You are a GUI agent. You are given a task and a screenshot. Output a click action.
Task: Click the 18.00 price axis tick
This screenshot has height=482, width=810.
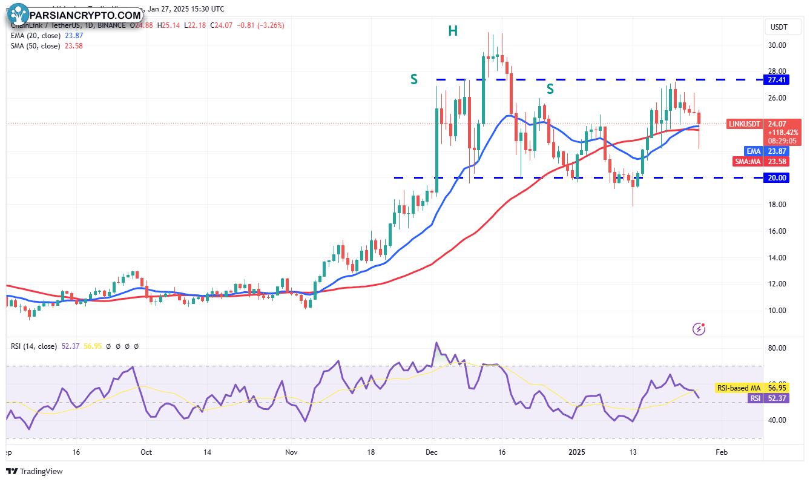click(x=777, y=205)
